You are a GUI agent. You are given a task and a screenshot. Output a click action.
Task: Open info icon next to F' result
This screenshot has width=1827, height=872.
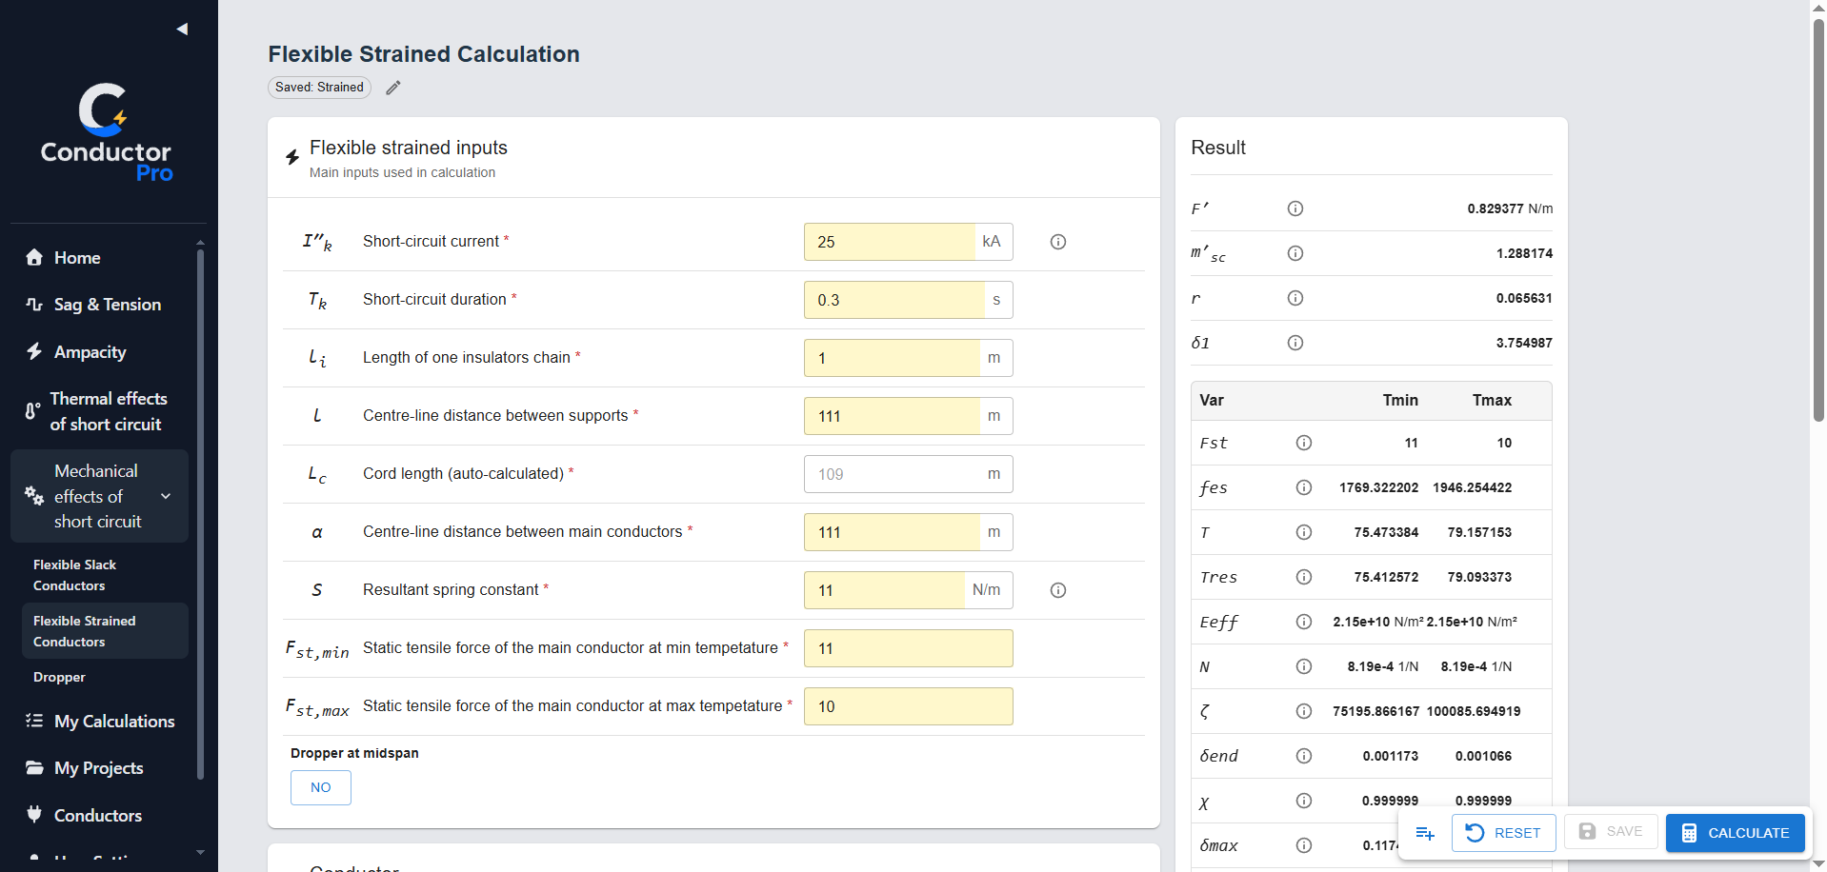click(x=1295, y=208)
